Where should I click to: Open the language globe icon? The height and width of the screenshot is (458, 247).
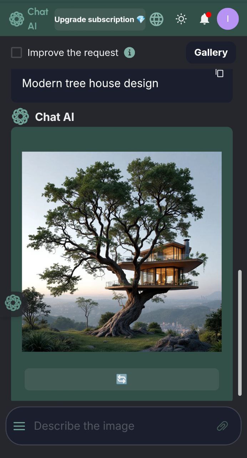point(156,19)
